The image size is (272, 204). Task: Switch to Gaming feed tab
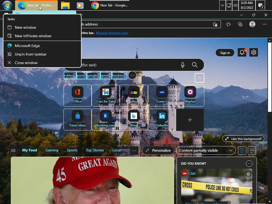tap(52, 150)
